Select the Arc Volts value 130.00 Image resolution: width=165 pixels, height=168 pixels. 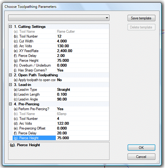pos(82,46)
